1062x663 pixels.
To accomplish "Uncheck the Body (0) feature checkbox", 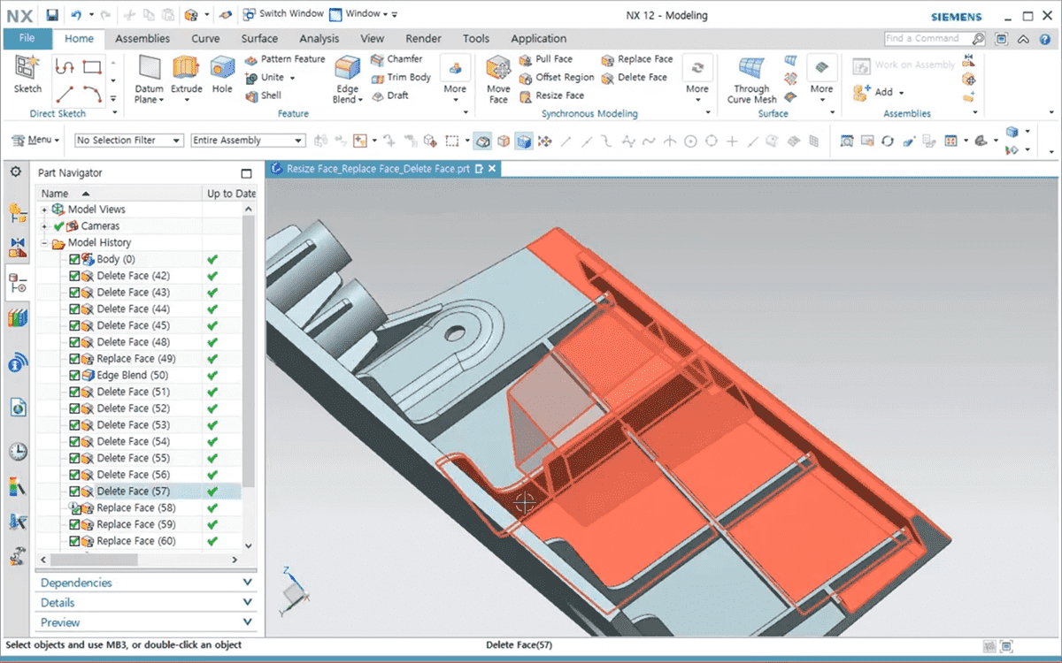I will pos(74,260).
